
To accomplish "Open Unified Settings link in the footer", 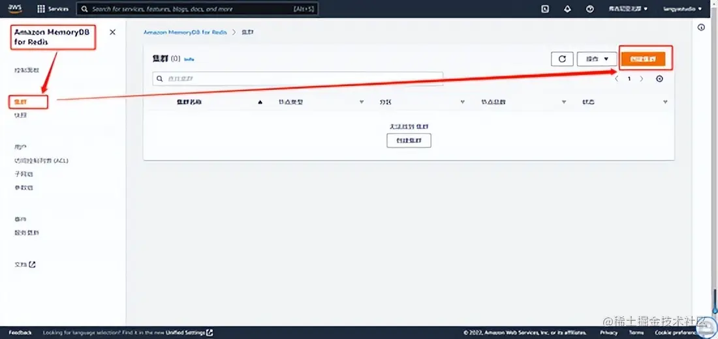I will pyautogui.click(x=189, y=332).
